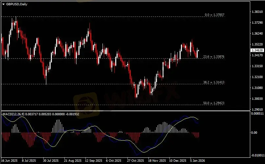Click the 1.38310 price axis label

(x=256, y=12)
